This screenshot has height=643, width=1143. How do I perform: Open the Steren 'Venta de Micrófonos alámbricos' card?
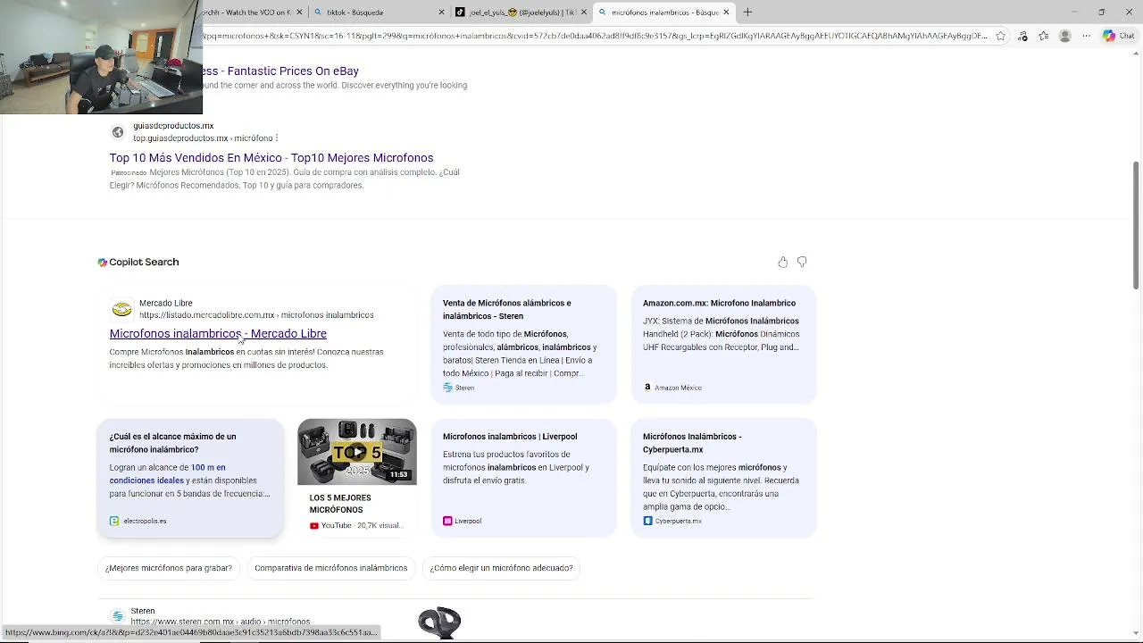coord(524,345)
